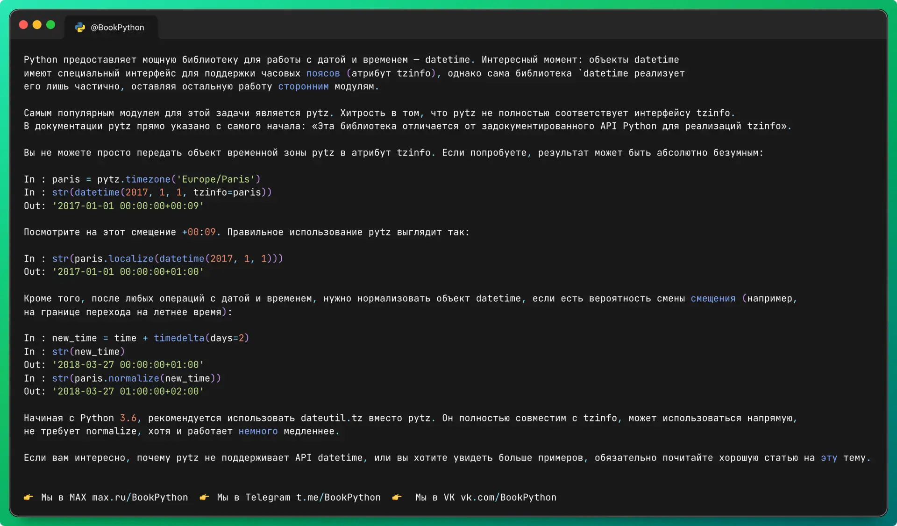Click the line 'на границе перехода на летнее время'

pyautogui.click(x=128, y=312)
